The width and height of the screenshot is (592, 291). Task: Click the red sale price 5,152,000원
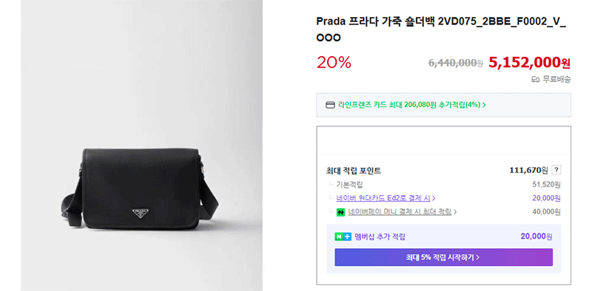(529, 63)
